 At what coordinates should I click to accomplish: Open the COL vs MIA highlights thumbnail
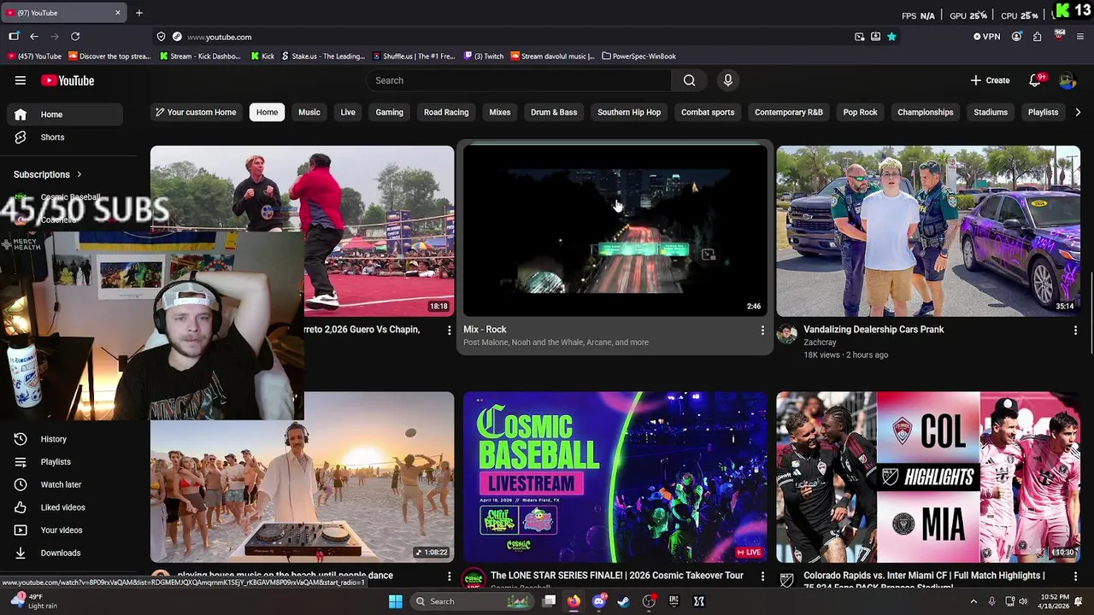click(x=928, y=477)
